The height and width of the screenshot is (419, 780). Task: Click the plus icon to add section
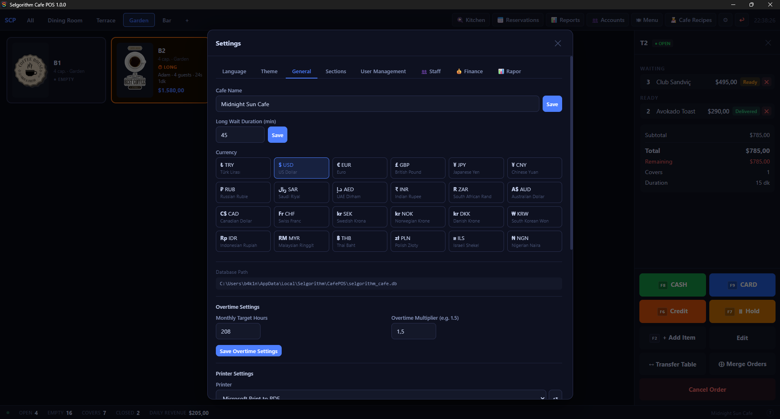point(187,20)
